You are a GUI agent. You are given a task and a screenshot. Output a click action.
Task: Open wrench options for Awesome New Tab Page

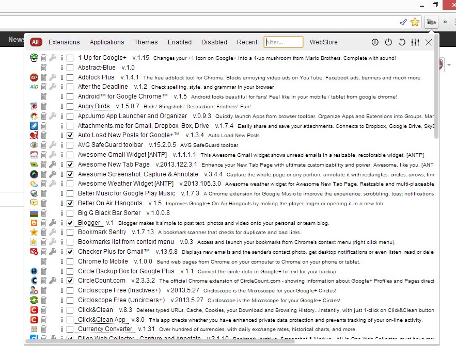click(x=53, y=164)
